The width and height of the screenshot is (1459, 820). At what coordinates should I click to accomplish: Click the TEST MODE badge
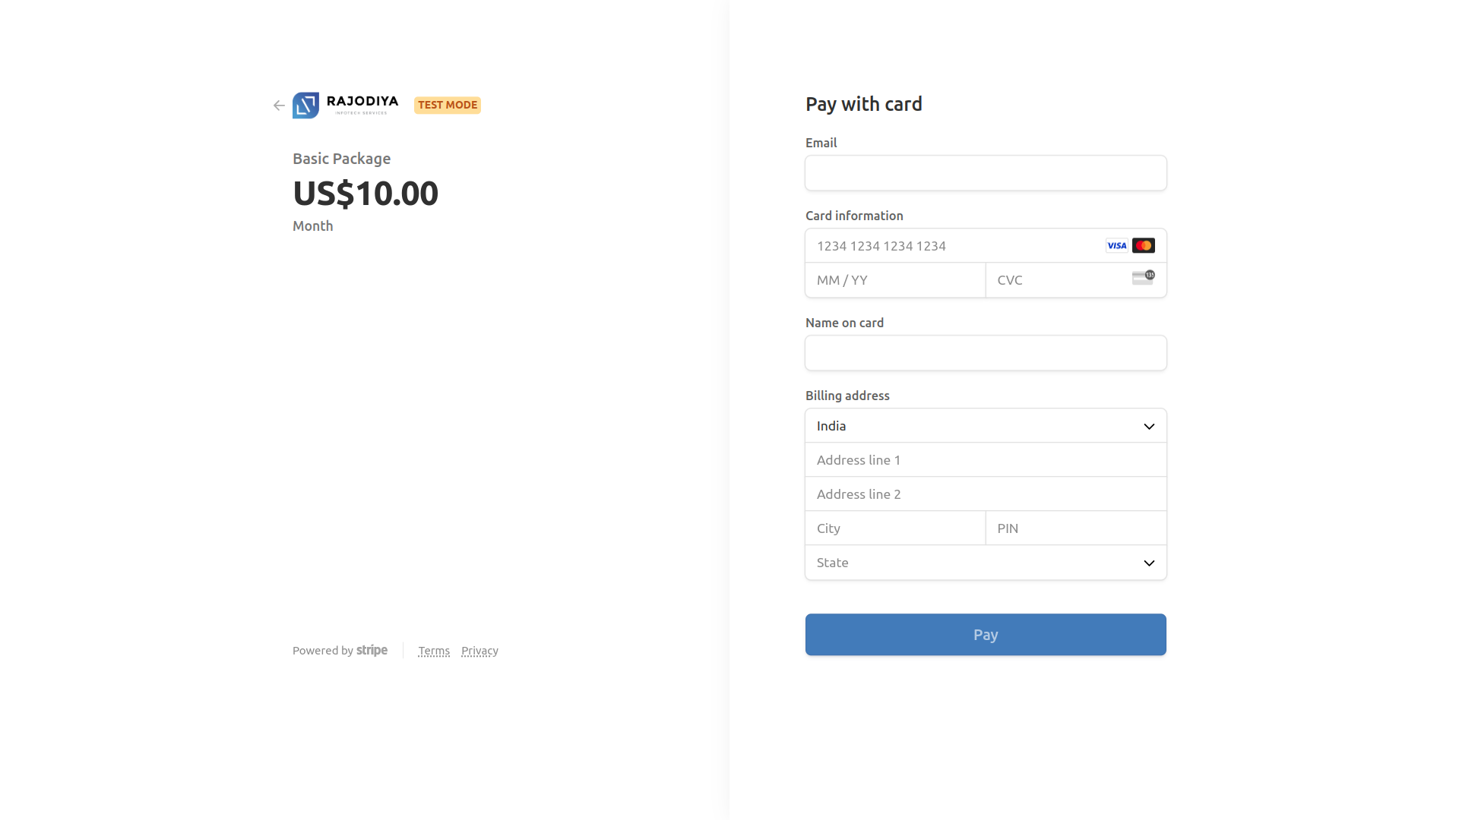point(447,105)
